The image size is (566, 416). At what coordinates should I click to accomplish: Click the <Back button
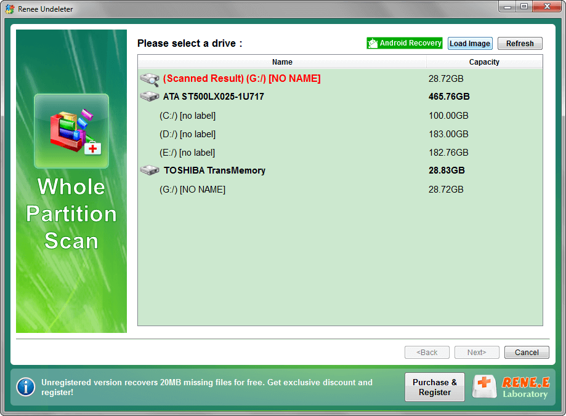(427, 352)
